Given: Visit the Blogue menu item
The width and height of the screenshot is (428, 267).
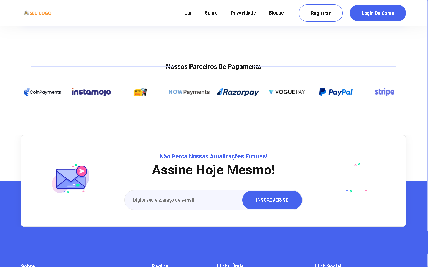Looking at the screenshot, I should click(x=276, y=13).
